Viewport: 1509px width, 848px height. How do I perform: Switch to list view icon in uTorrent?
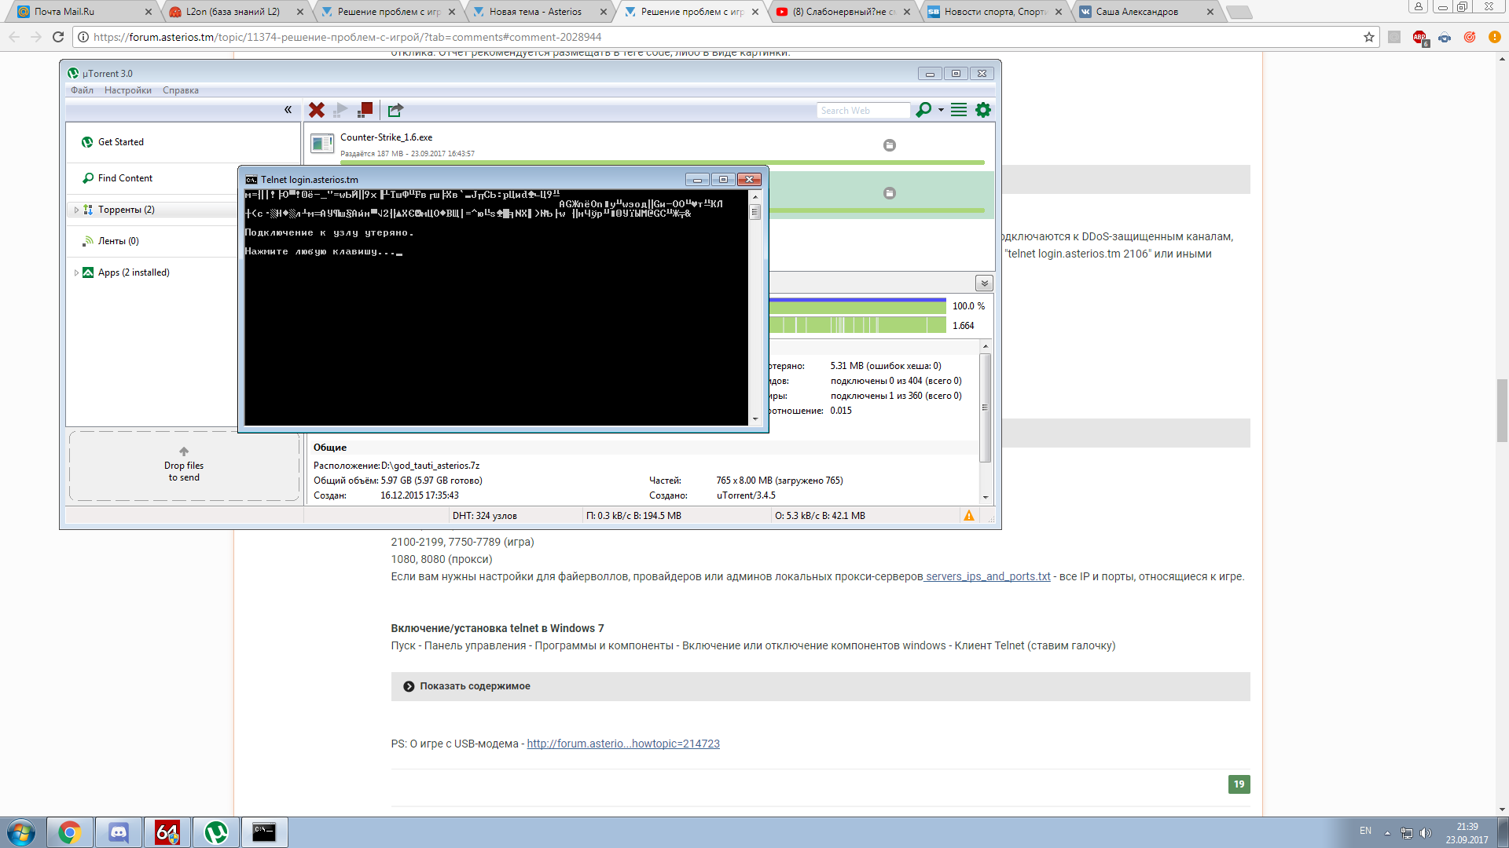(x=959, y=110)
